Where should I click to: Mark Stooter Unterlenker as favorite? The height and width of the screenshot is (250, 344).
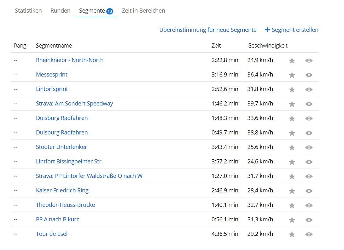tap(292, 147)
